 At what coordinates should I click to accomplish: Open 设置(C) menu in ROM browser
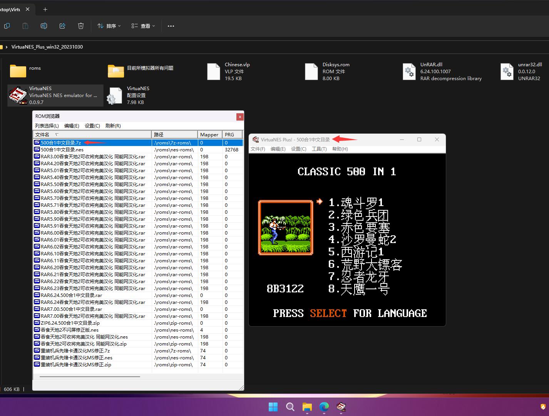(x=92, y=126)
